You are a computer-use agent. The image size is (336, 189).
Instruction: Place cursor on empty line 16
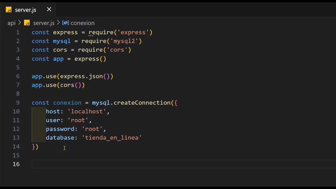pos(184,164)
